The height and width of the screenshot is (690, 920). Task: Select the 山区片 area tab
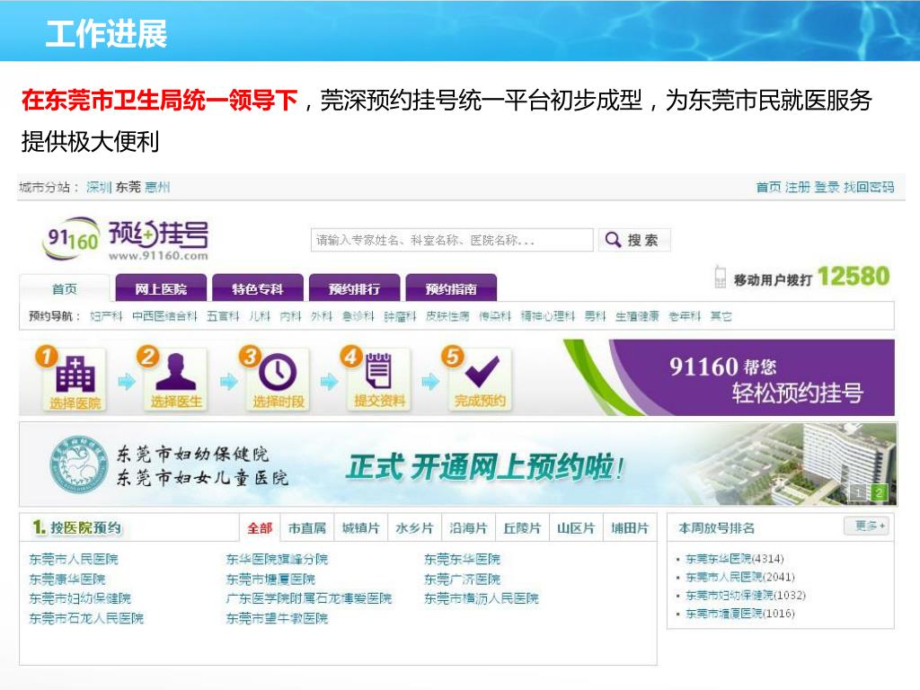coord(576,528)
